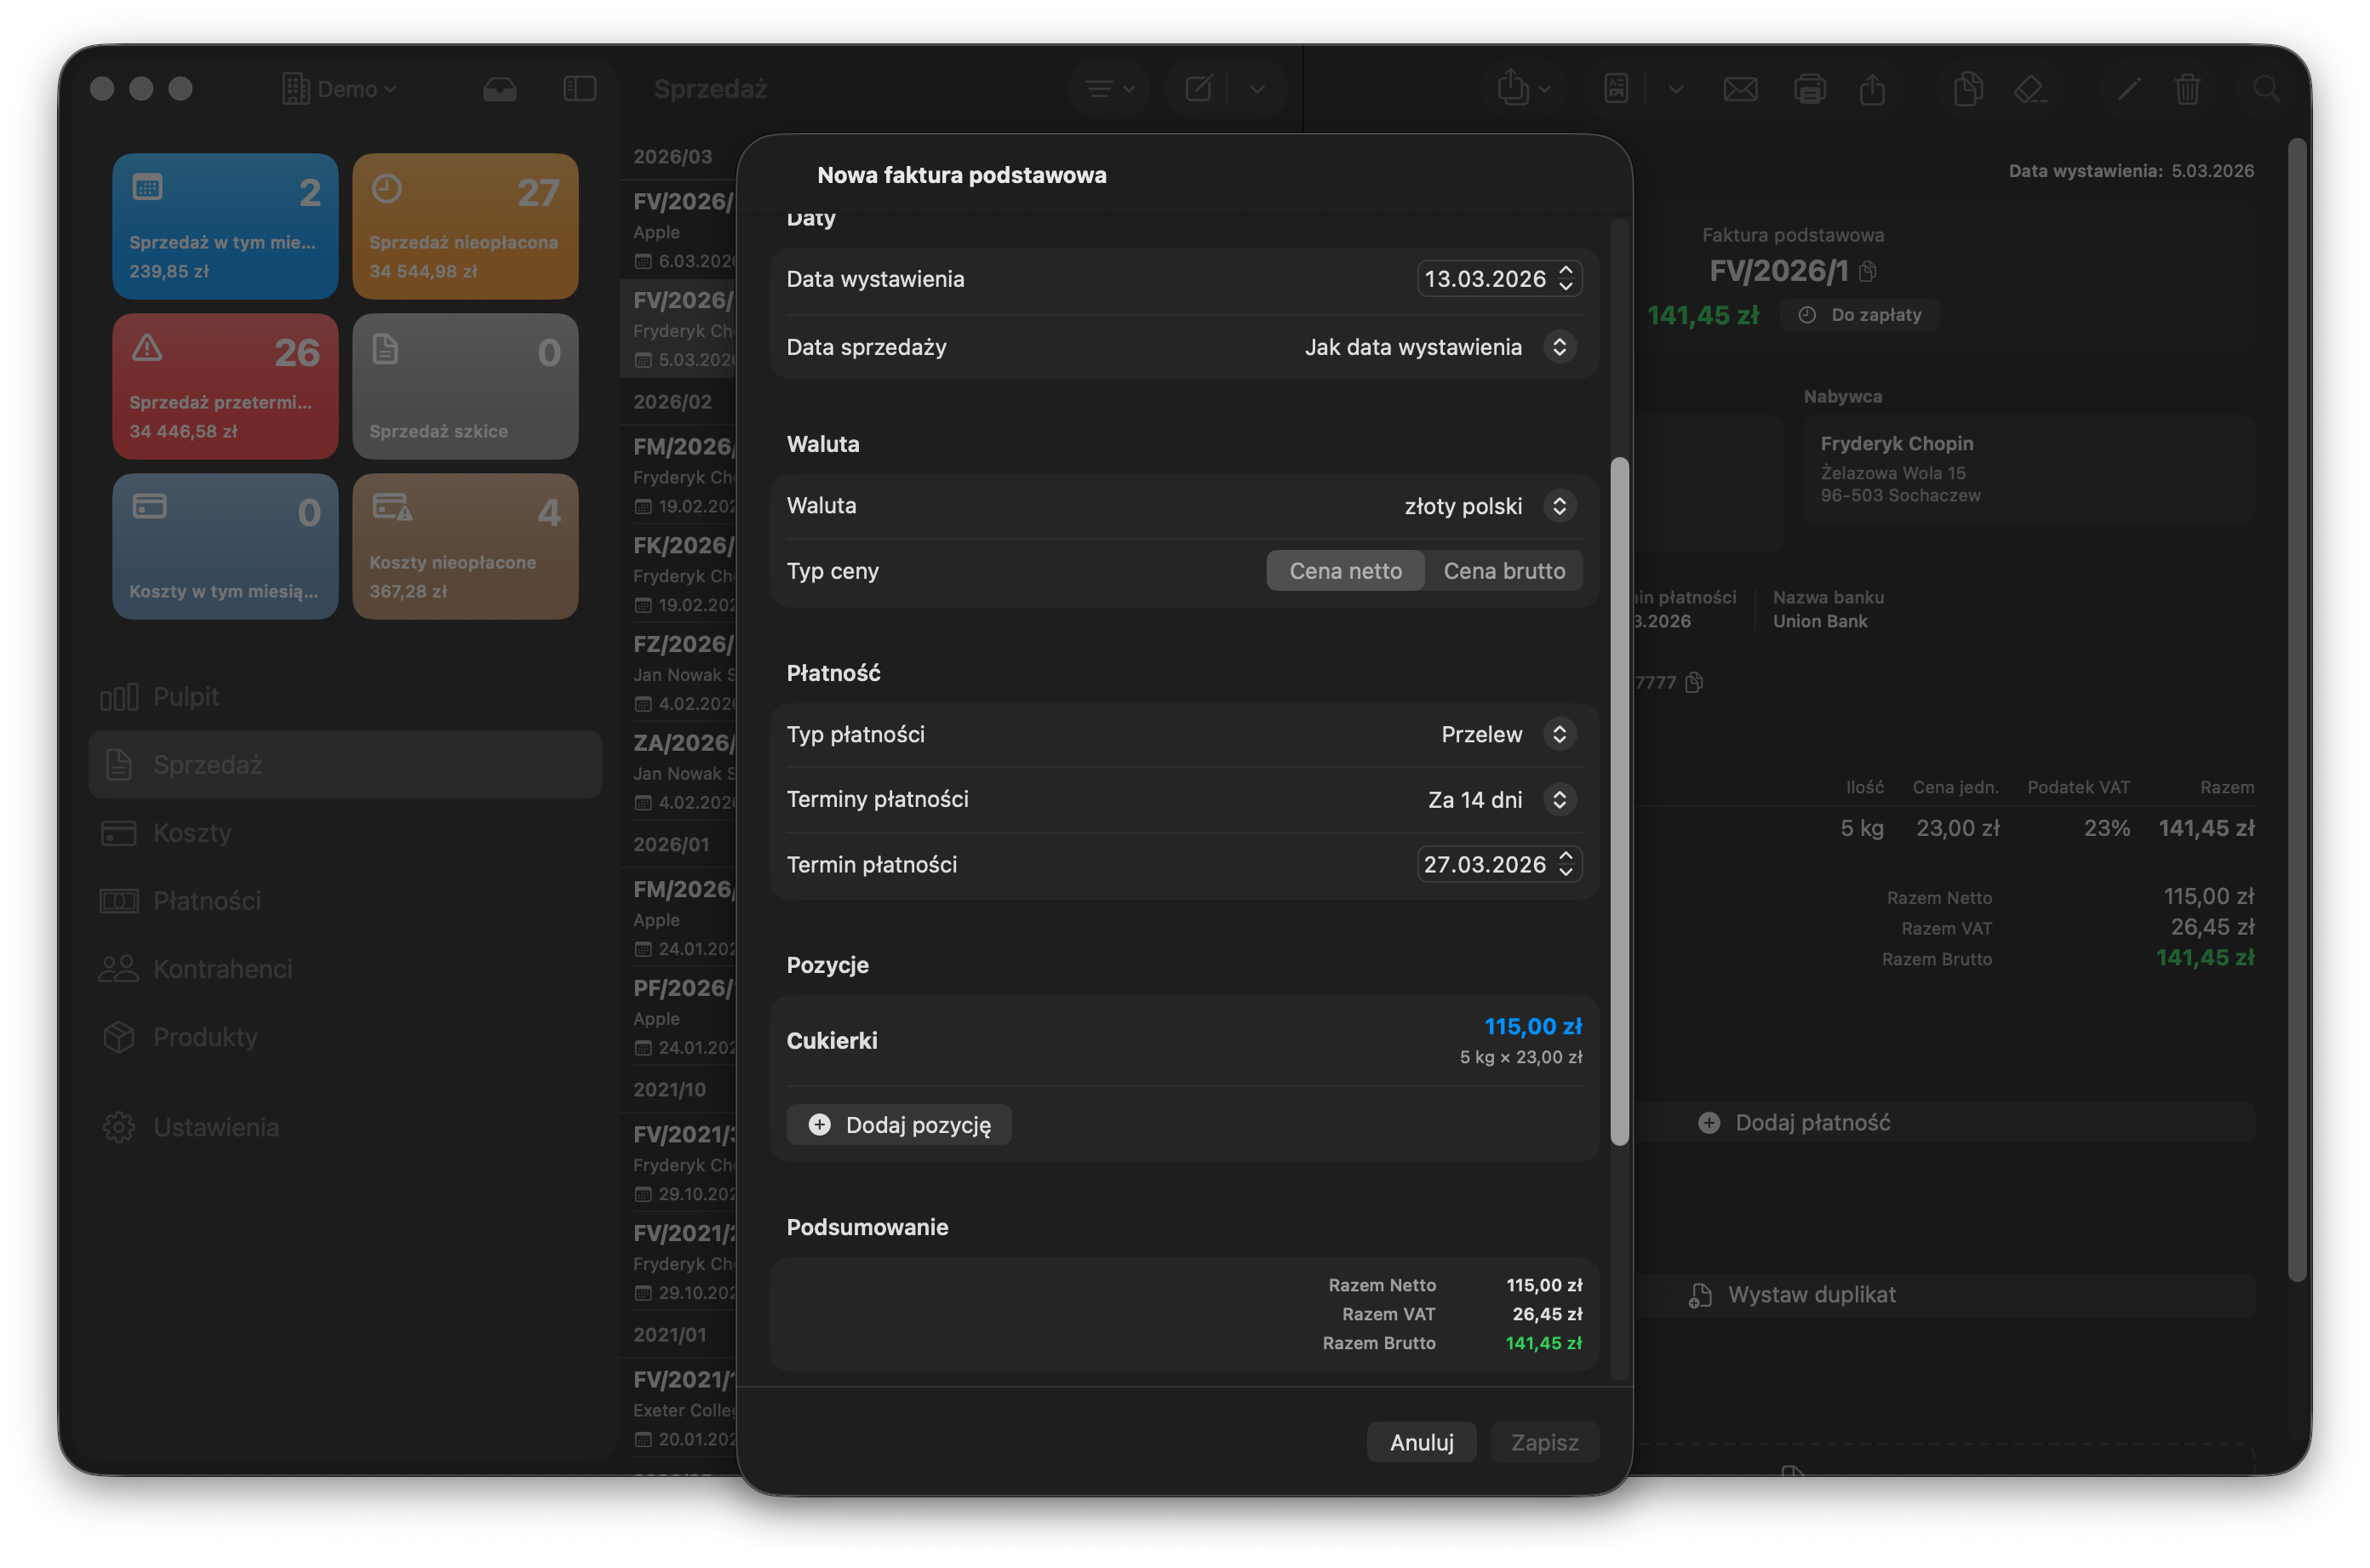Save the invoice with Zapisz
This screenshot has width=2370, height=1568.
1544,1441
